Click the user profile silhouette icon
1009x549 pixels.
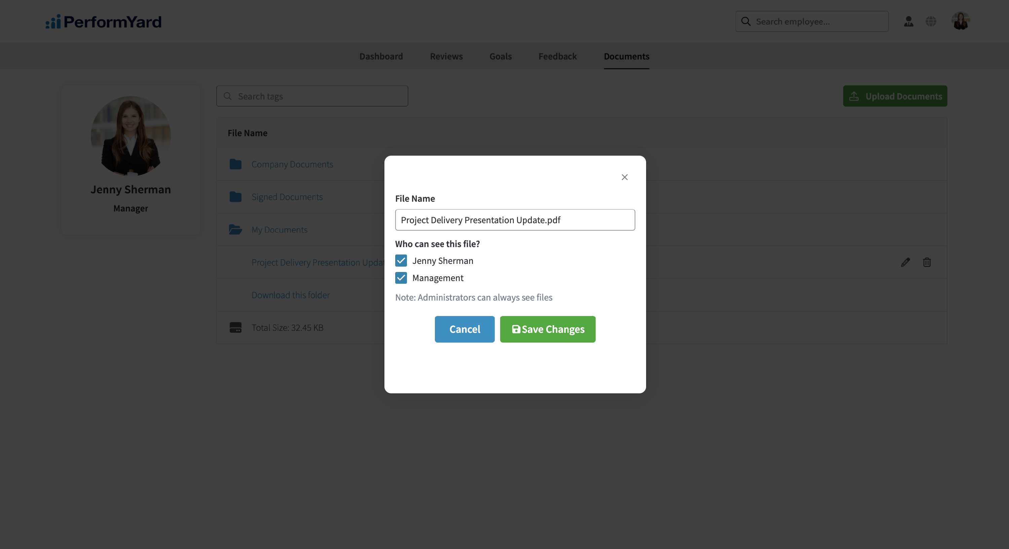[909, 22]
